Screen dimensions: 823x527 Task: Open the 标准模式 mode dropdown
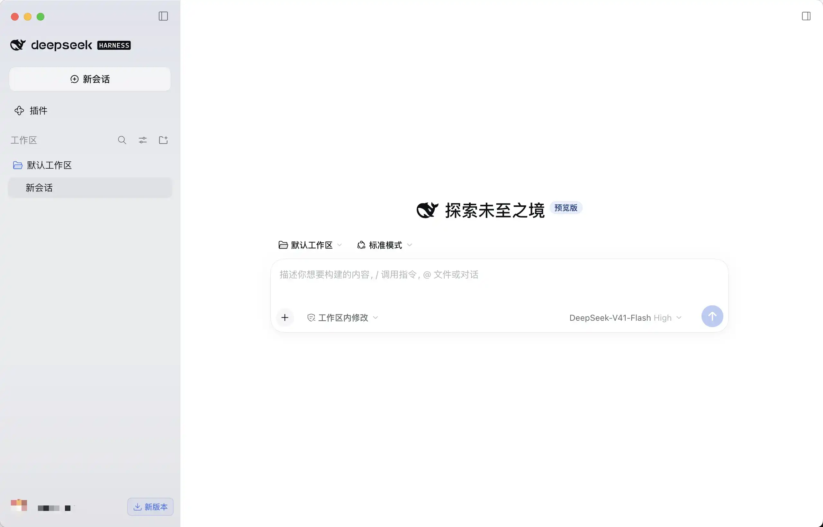pos(384,245)
